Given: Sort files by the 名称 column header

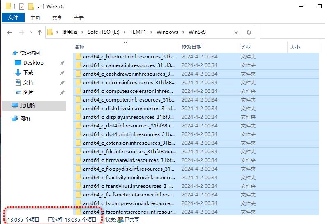Looking at the screenshot, I should 79,47.
